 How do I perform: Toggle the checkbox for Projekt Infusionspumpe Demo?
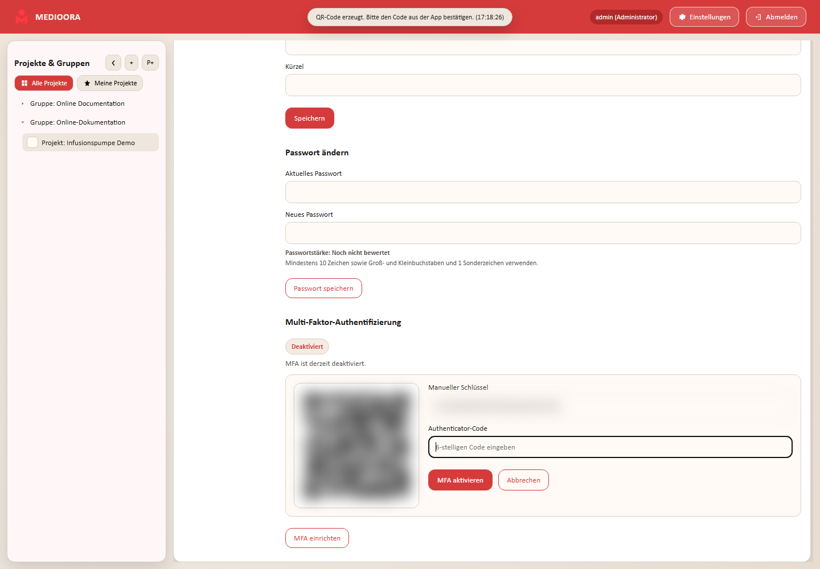point(32,142)
